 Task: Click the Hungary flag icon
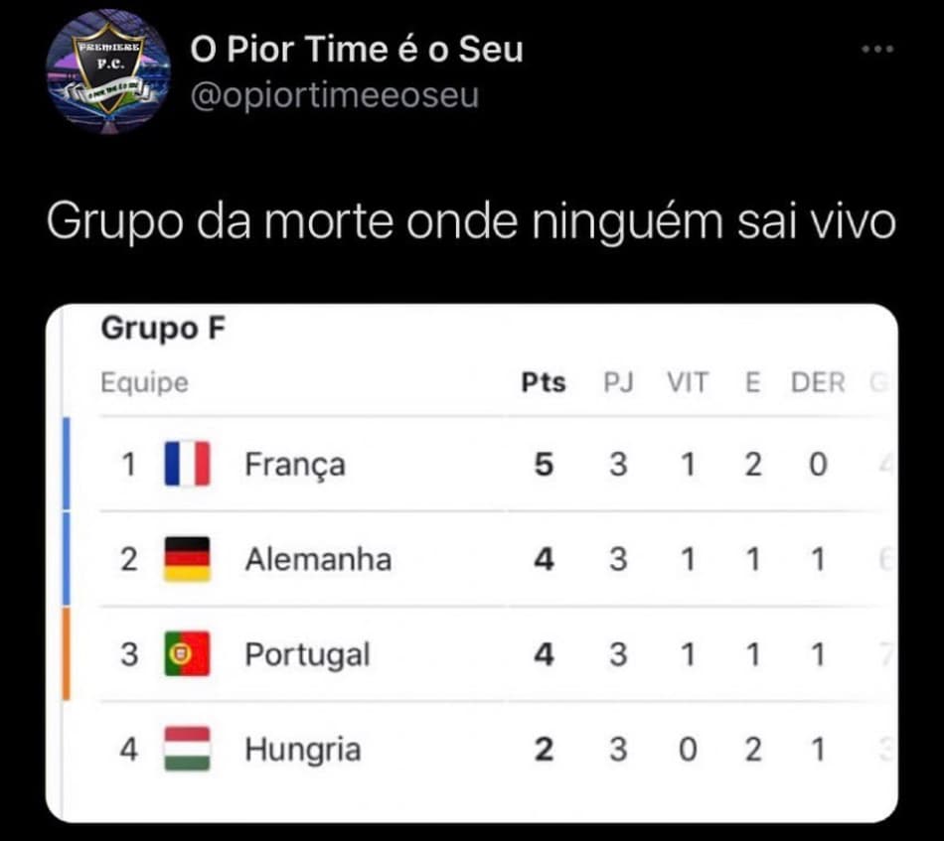[x=187, y=749]
